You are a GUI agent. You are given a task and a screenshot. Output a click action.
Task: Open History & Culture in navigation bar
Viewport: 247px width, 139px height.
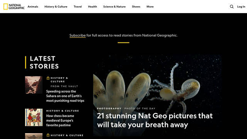click(56, 7)
